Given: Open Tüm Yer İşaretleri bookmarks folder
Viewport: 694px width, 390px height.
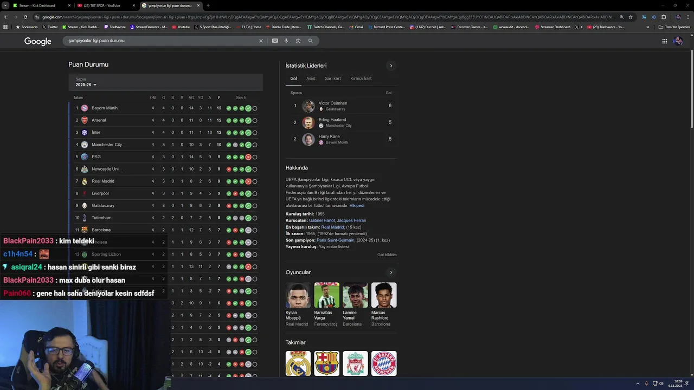Looking at the screenshot, I should coord(674,27).
